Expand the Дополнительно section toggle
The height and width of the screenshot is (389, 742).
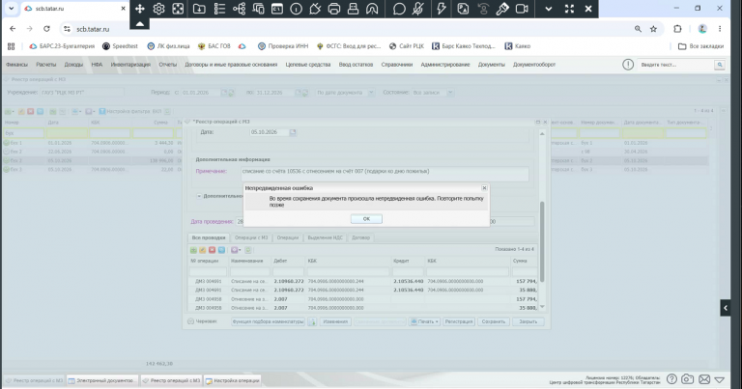coord(199,196)
